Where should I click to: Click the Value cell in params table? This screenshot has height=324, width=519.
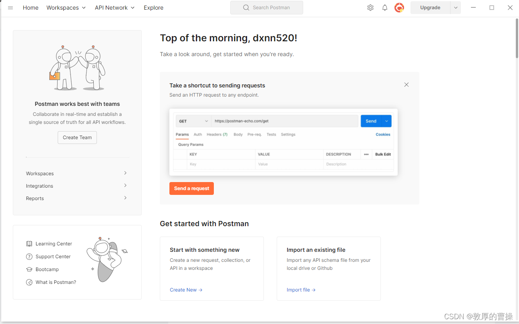(289, 164)
